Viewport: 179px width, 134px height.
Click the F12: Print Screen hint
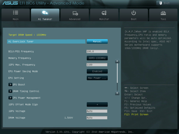tap(136, 114)
